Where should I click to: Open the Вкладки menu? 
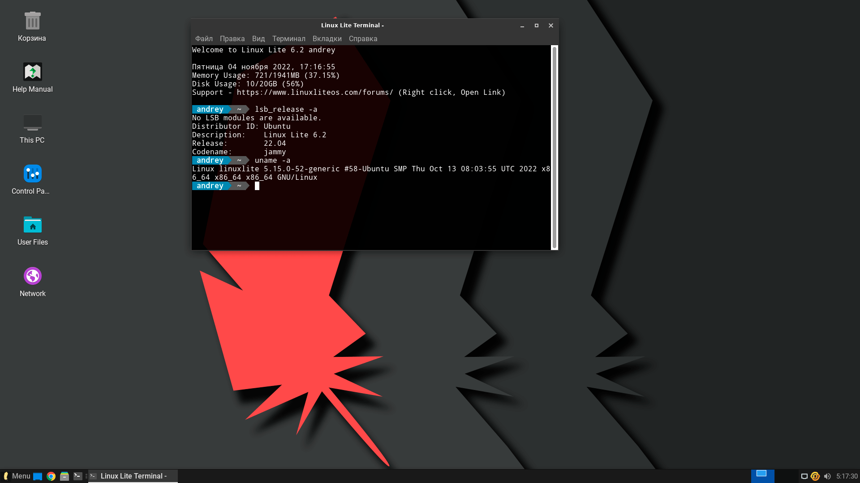click(327, 39)
